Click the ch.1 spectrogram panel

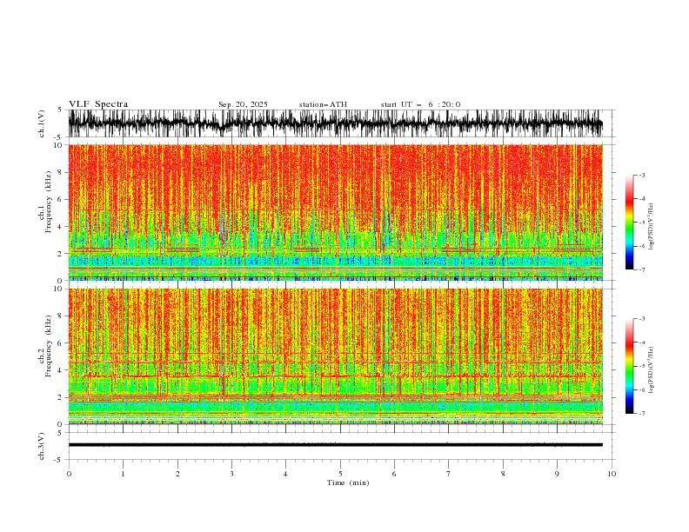tap(336, 212)
